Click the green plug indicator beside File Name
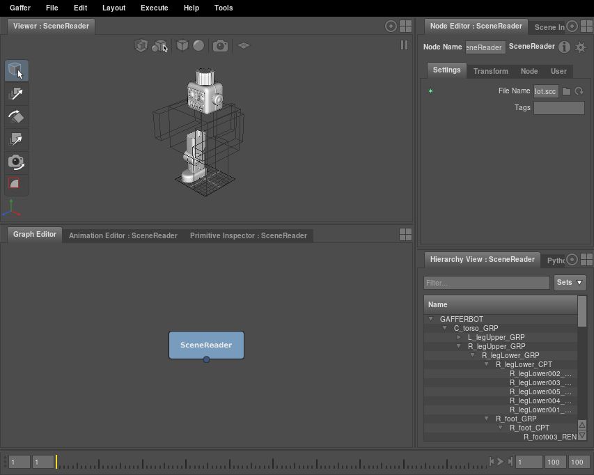Screen dimensions: 594x475 pyautogui.click(x=430, y=91)
